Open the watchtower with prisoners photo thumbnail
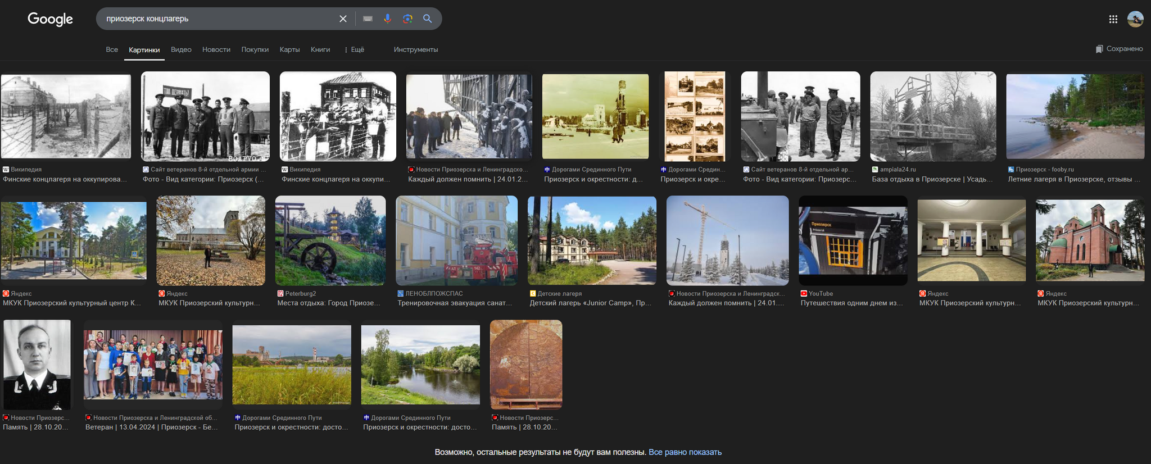The image size is (1151, 464). [338, 116]
